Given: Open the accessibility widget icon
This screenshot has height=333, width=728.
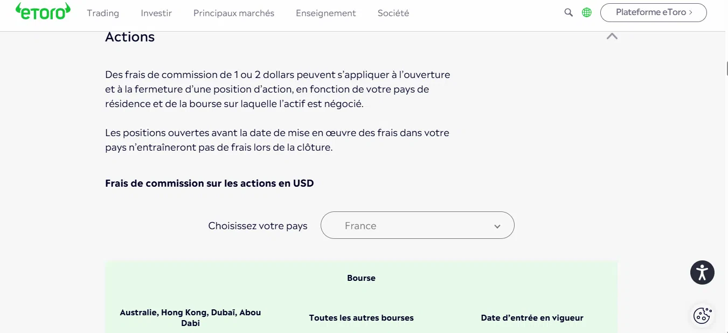Looking at the screenshot, I should pyautogui.click(x=702, y=272).
